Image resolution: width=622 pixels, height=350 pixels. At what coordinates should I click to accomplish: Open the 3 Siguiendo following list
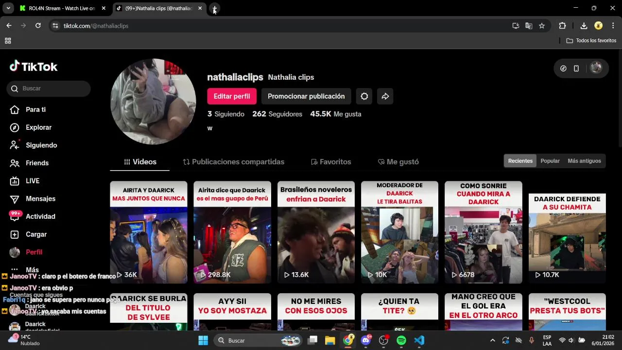(x=226, y=114)
